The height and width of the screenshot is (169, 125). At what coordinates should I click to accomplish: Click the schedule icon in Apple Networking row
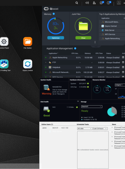(x=123, y=57)
